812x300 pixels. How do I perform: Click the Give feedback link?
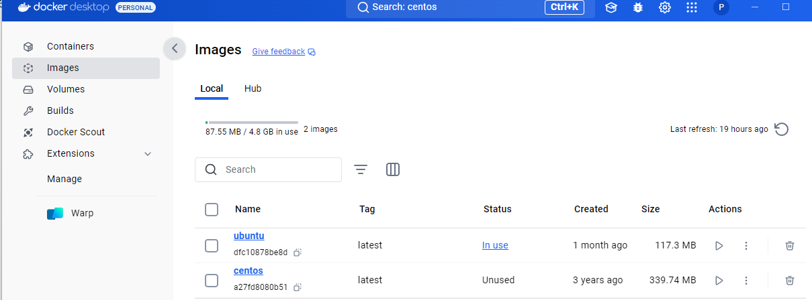pos(278,52)
